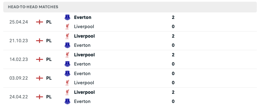Image resolution: width=258 pixels, height=106 pixels.
Task: Click Everton's score of 0 on 03.09.22
Action: (x=173, y=74)
